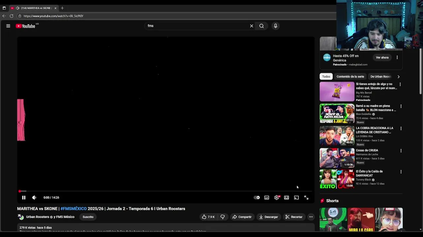Screen dimensions: 423x237
Task: Select the Contenido de la serie chip
Action: pyautogui.click(x=350, y=76)
